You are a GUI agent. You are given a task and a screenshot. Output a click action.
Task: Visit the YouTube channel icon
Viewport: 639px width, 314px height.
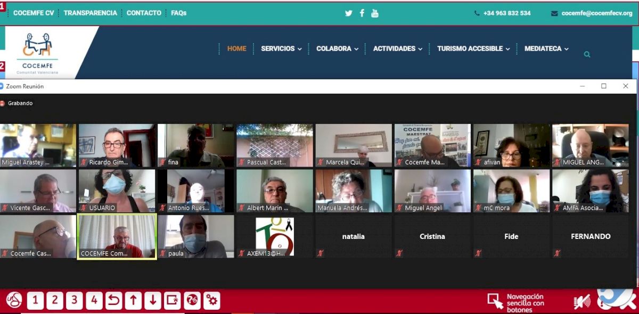tap(375, 13)
